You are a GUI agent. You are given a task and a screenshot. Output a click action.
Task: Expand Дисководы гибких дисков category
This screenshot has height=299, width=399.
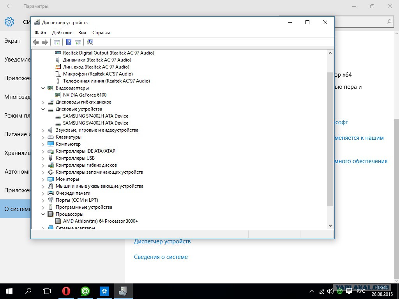click(43, 102)
